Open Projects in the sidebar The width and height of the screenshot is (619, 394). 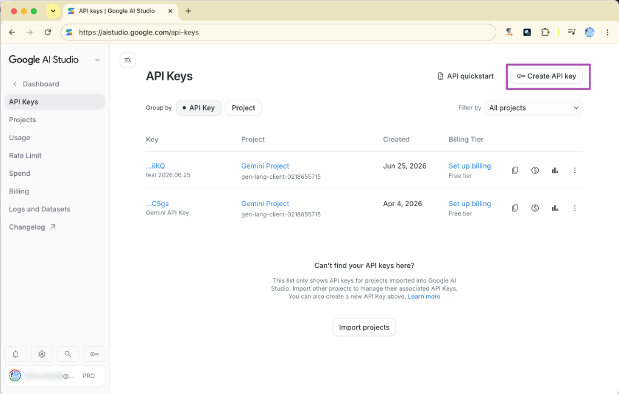[x=22, y=120]
